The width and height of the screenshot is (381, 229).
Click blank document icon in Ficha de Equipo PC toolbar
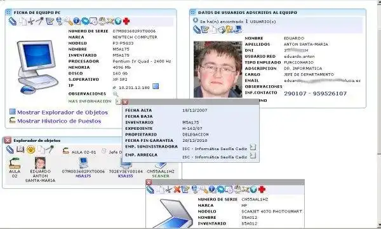(x=23, y=22)
